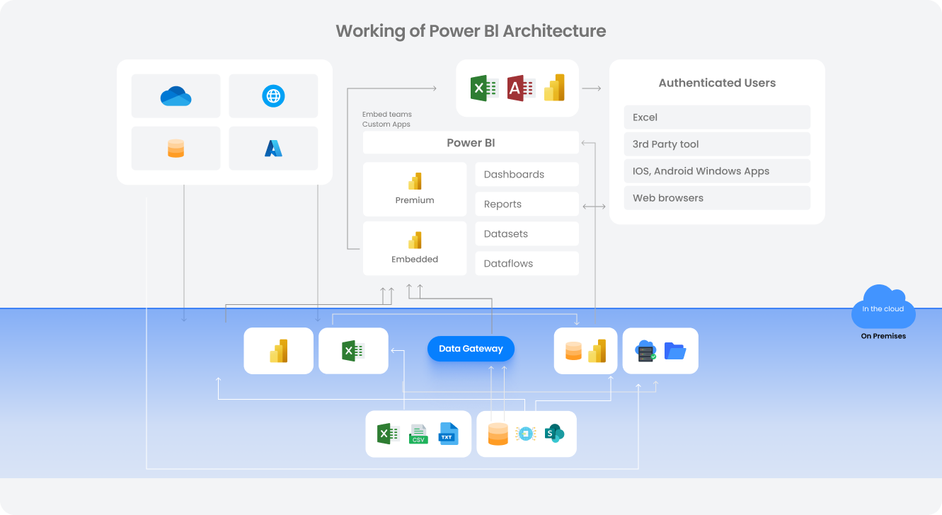Select the 3rd Party tool row

point(717,144)
